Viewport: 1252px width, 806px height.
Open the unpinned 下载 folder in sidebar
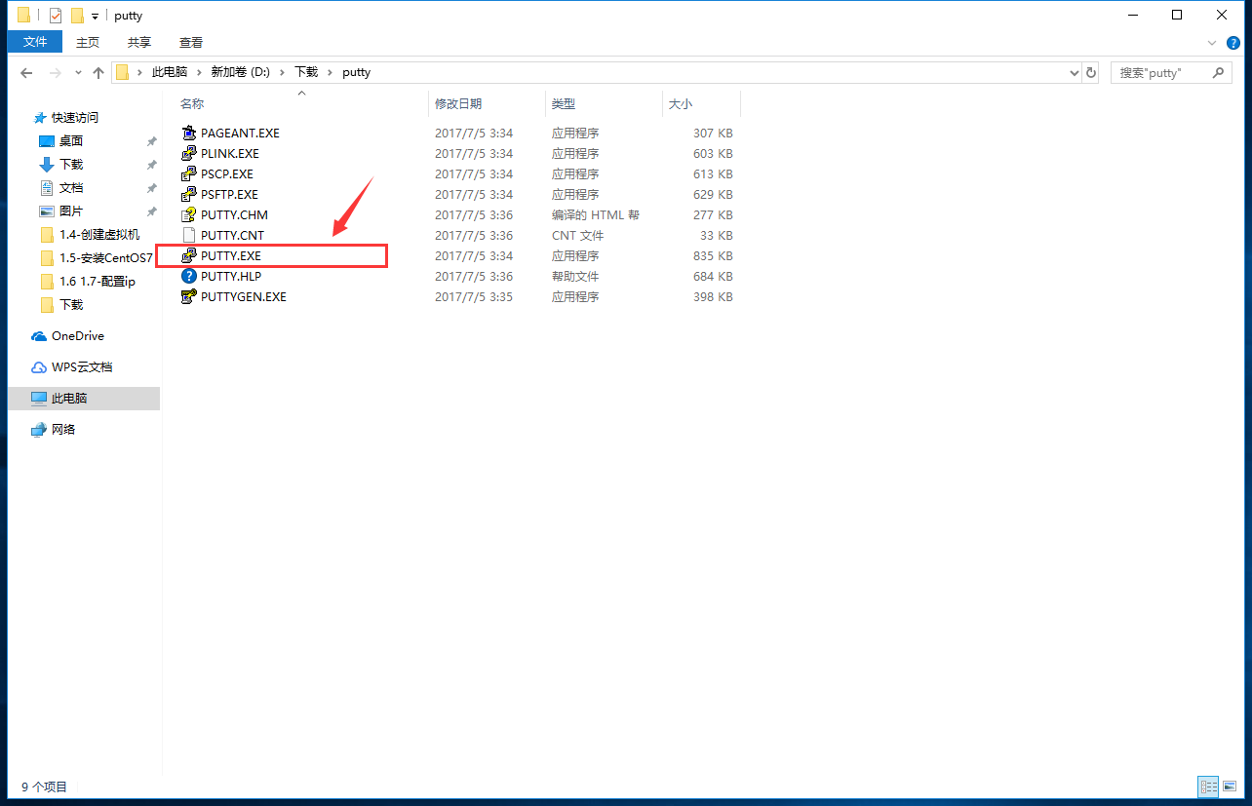point(70,305)
